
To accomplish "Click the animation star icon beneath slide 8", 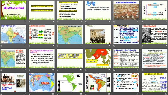I will tap(29, 46).
